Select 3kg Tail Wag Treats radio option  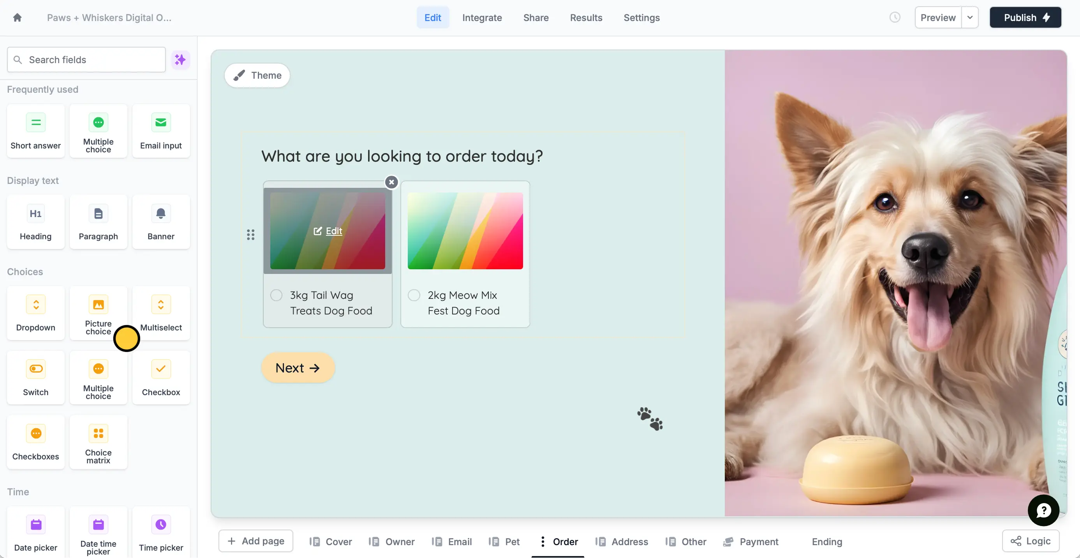click(x=276, y=295)
